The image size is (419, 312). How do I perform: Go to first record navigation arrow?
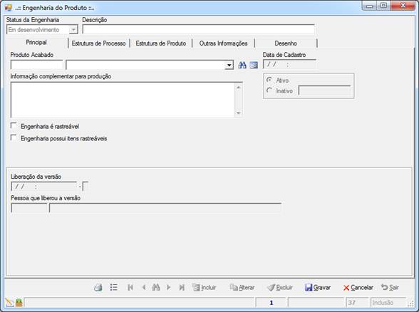tap(130, 288)
